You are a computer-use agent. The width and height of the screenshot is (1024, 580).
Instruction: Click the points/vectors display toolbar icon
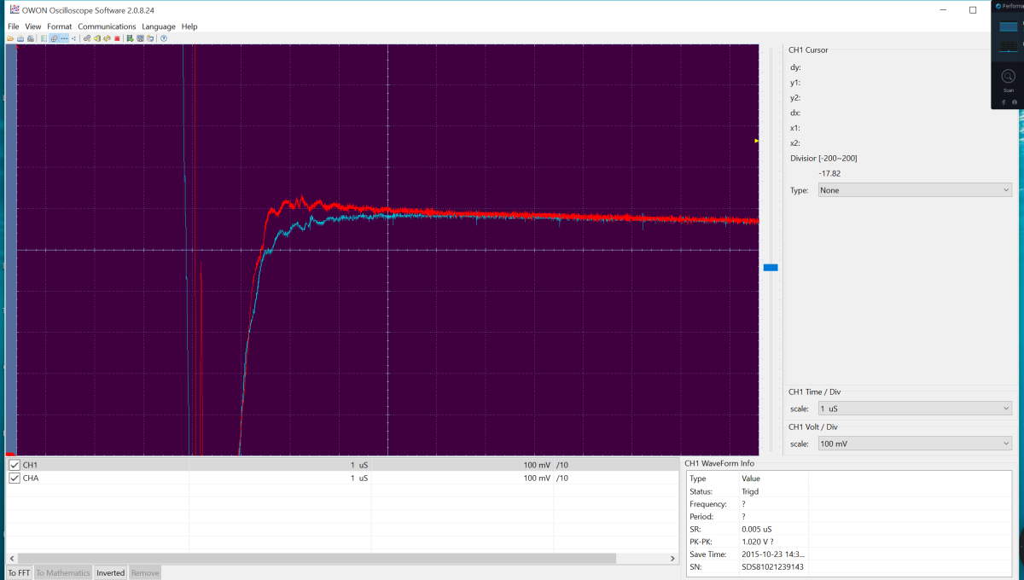coord(74,38)
